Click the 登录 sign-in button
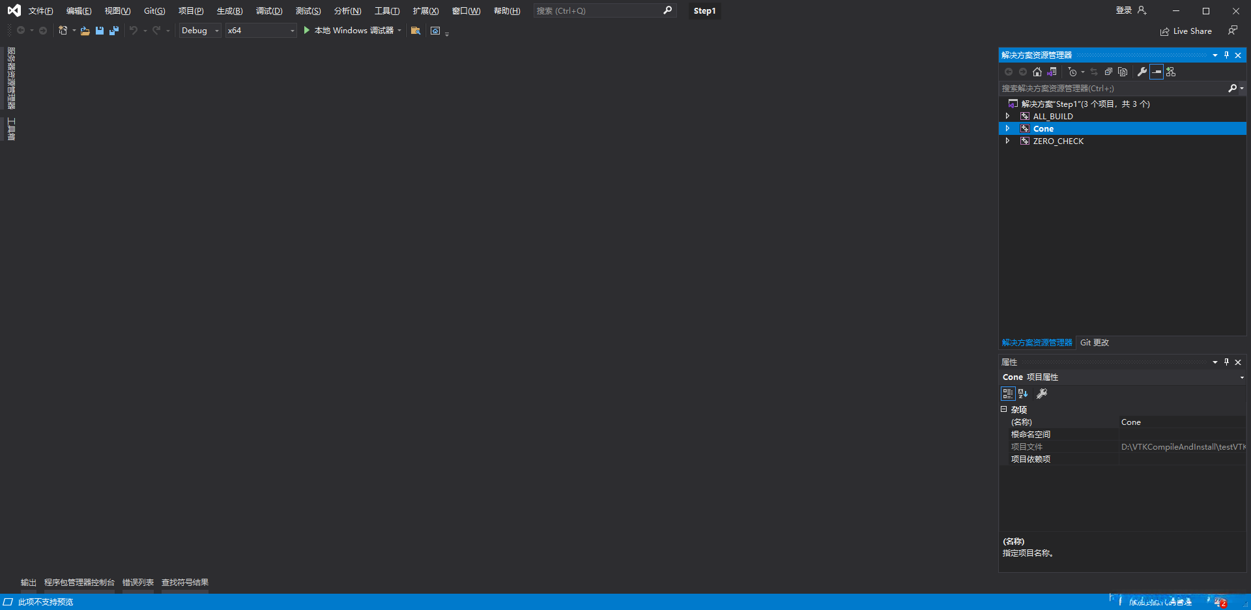The image size is (1251, 610). tap(1130, 10)
